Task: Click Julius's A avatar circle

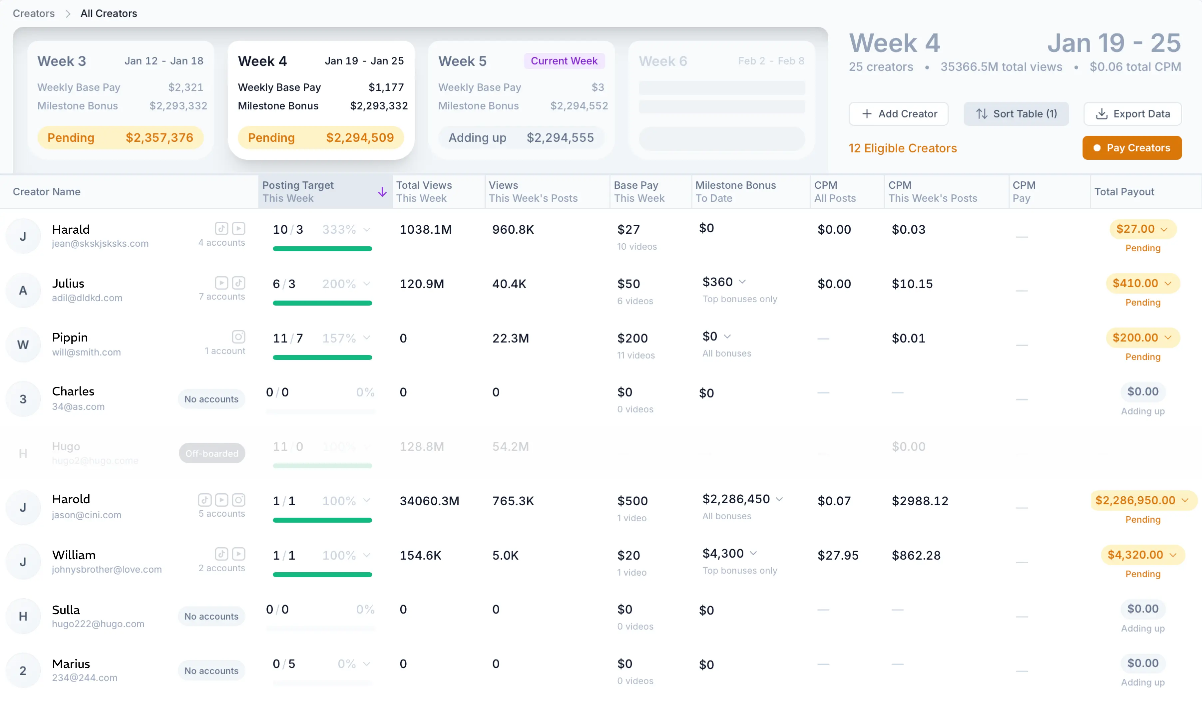Action: [x=23, y=290]
